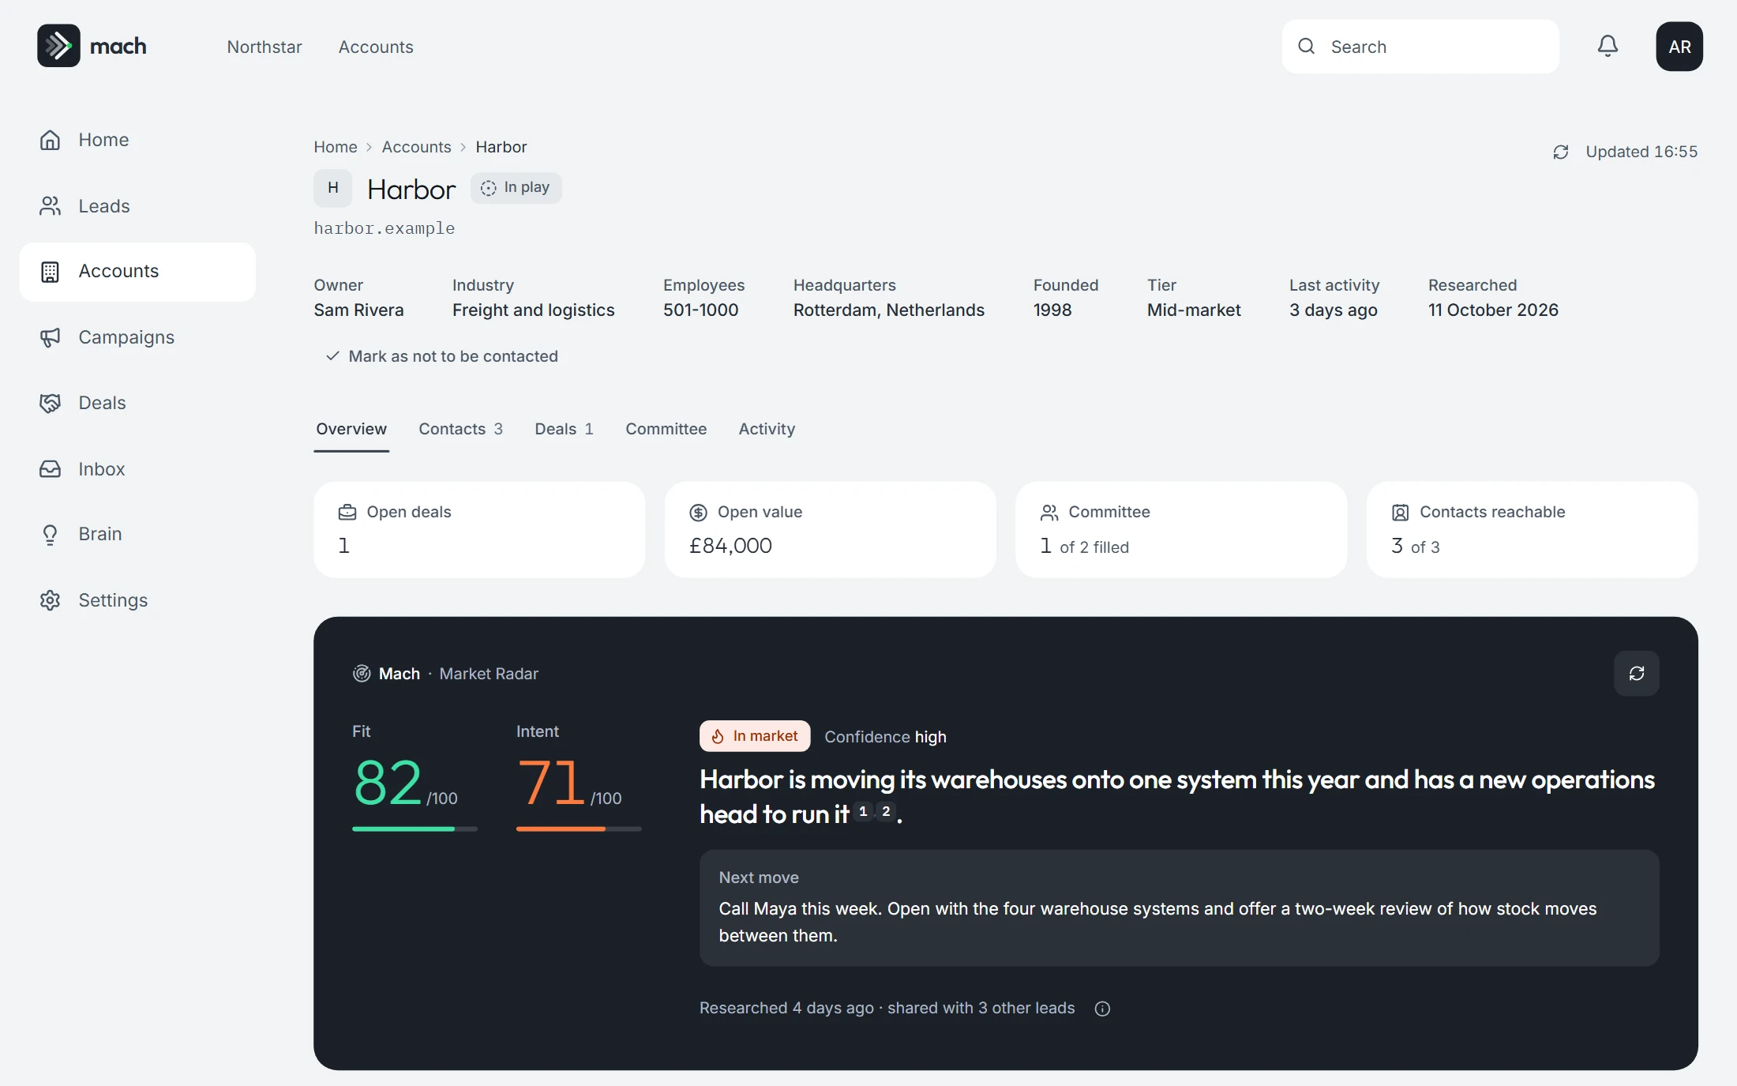This screenshot has height=1086, width=1737.
Task: Go to Home in sidebar
Action: coord(137,140)
